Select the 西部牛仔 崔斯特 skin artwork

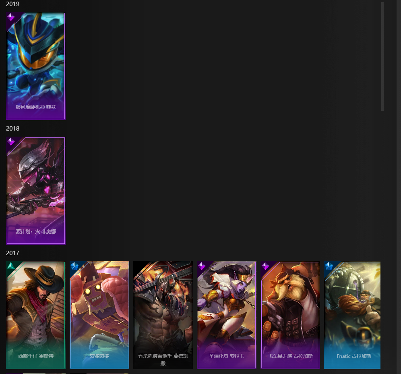[x=36, y=315]
